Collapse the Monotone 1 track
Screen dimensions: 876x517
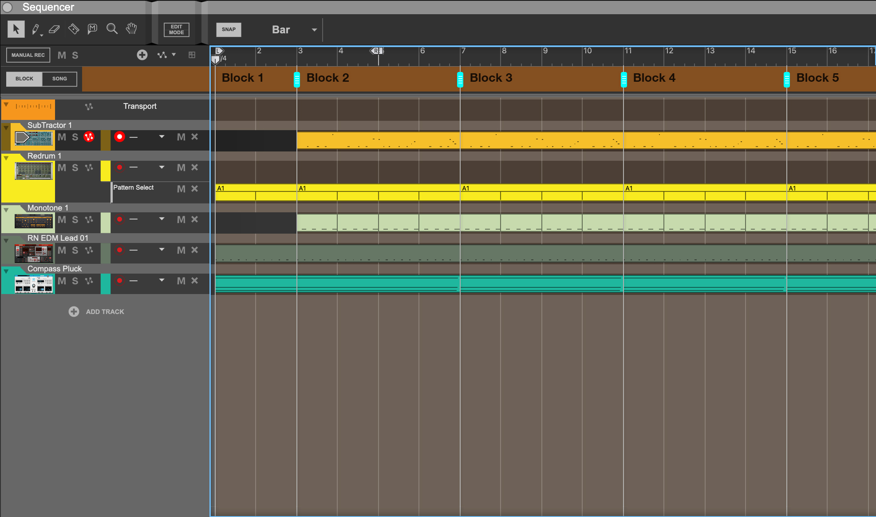6,210
